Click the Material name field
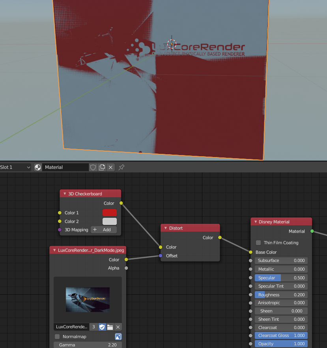Screen dimensions: 327x348 65,167
